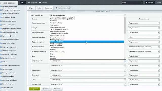Open ID производителя field mapping dropdown
This screenshot has width=162, height=91.
pos(88,61)
